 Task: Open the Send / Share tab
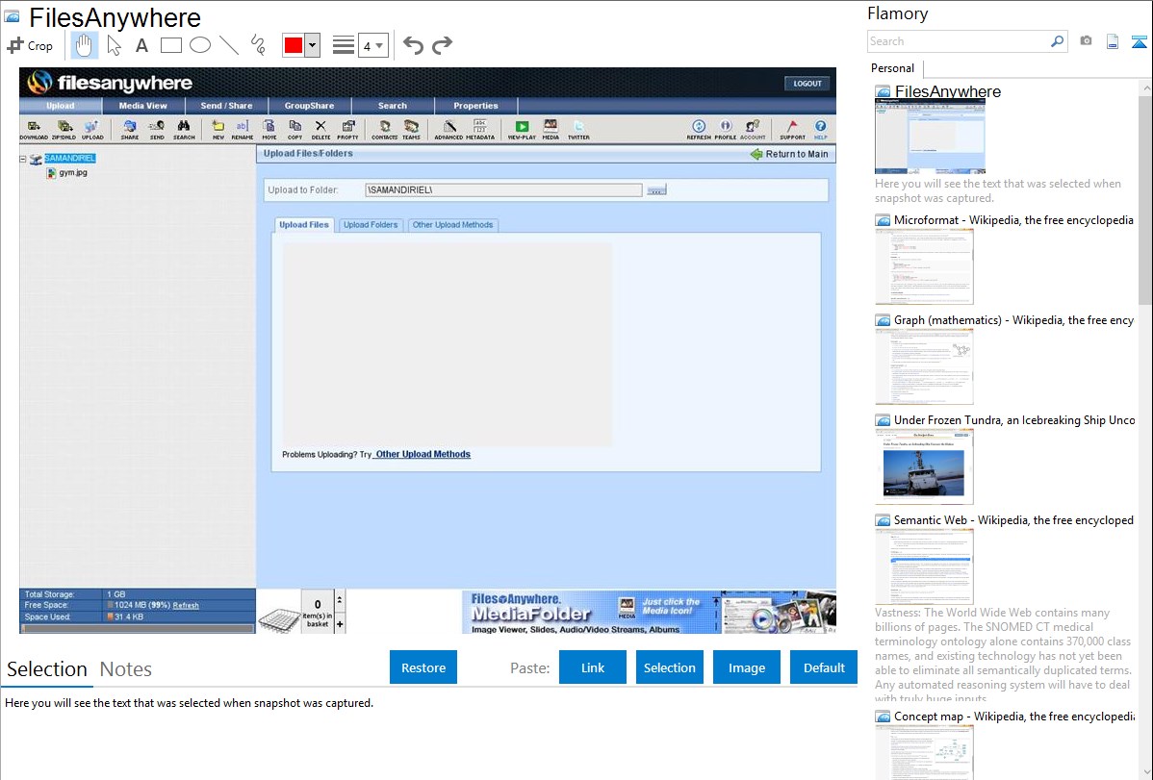click(x=226, y=106)
